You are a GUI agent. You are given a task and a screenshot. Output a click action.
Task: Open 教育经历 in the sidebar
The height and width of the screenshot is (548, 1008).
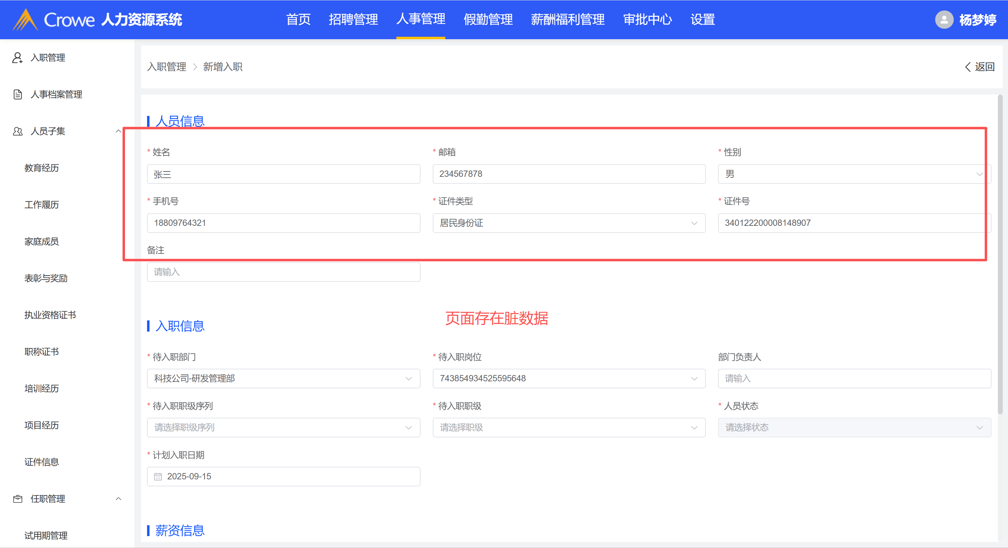tap(41, 168)
